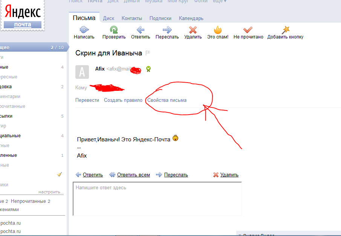The image size is (341, 236).
Task: Open the Подписки tab
Action: point(161,18)
